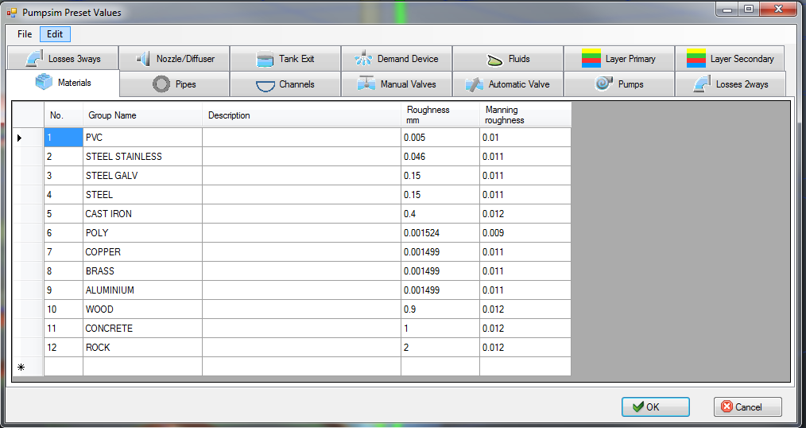Click the Layer Primary color stripes icon
Viewport: 806px width, 428px height.
(591, 59)
